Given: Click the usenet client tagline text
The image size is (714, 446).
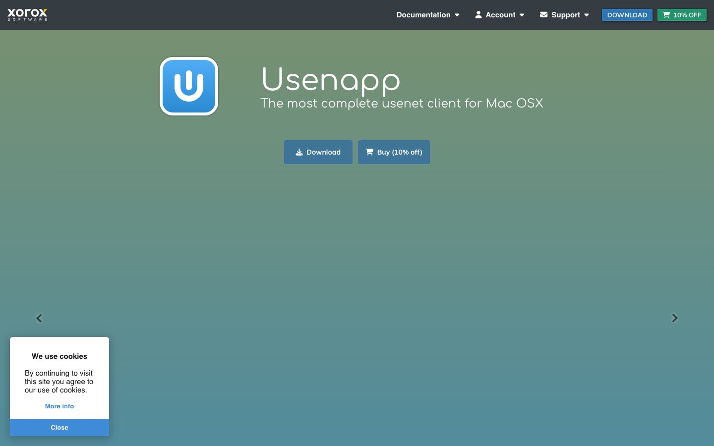Looking at the screenshot, I should 402,103.
